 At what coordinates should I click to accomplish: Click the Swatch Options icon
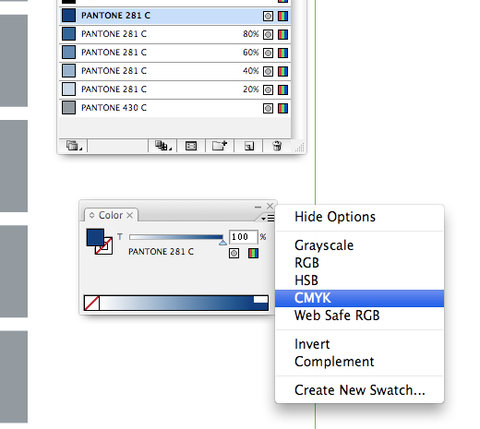191,146
